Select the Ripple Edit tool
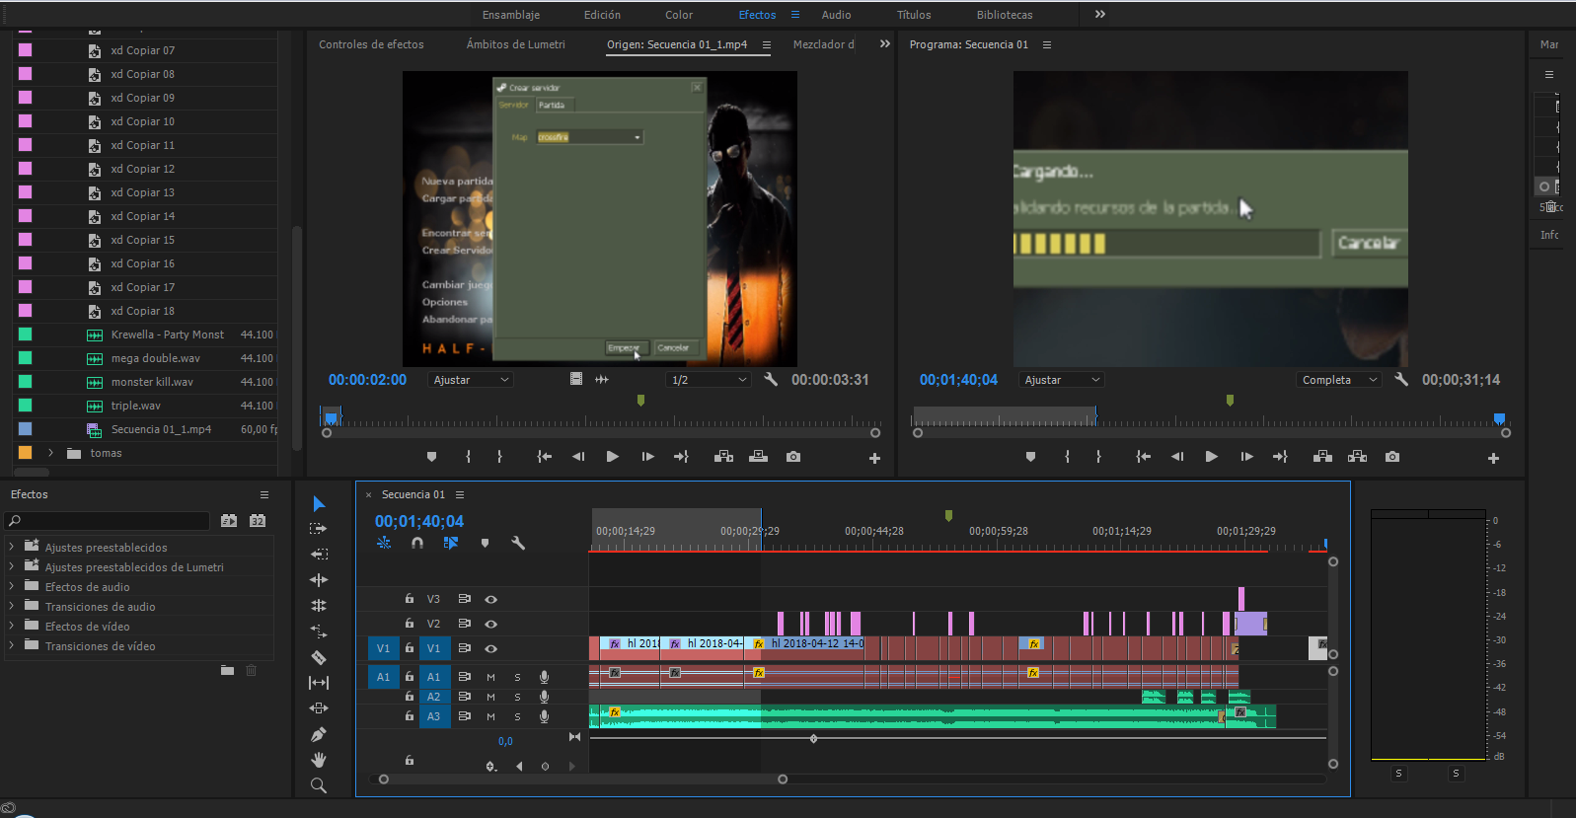Image resolution: width=1576 pixels, height=818 pixels. coord(319,555)
